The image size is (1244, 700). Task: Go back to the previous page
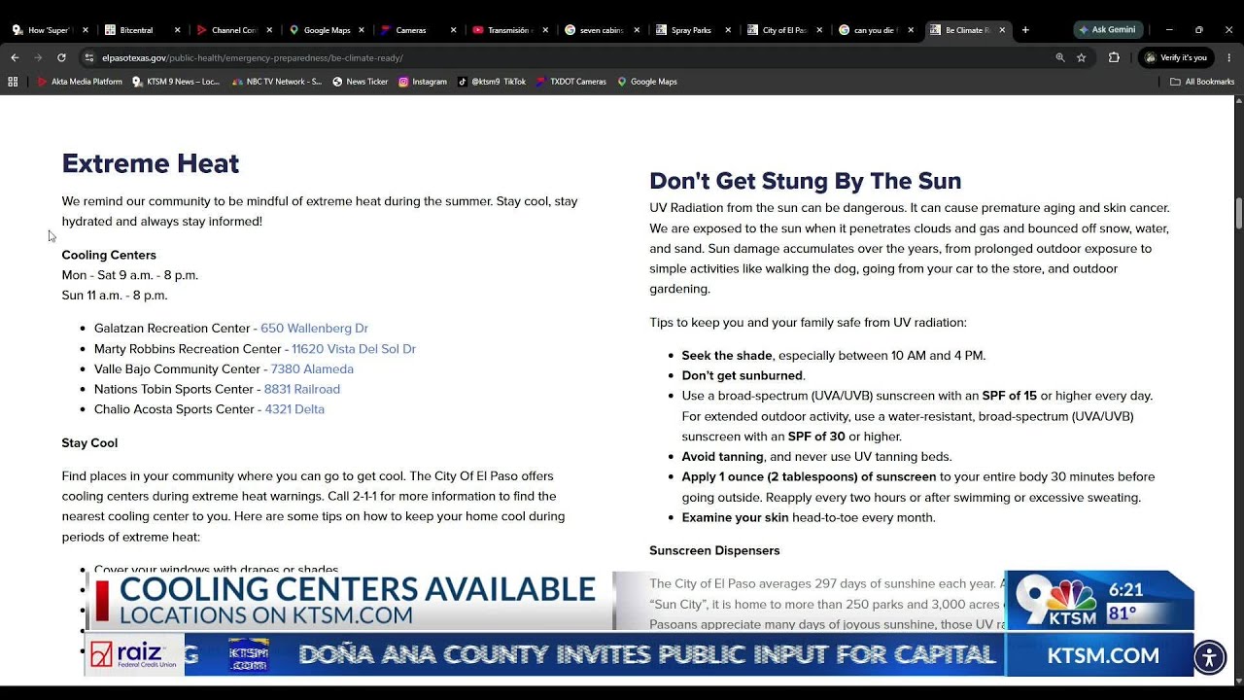(15, 57)
